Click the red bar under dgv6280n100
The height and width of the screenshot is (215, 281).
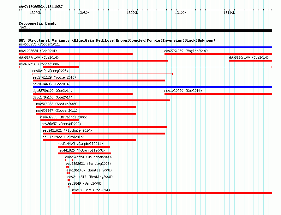coord(251,61)
